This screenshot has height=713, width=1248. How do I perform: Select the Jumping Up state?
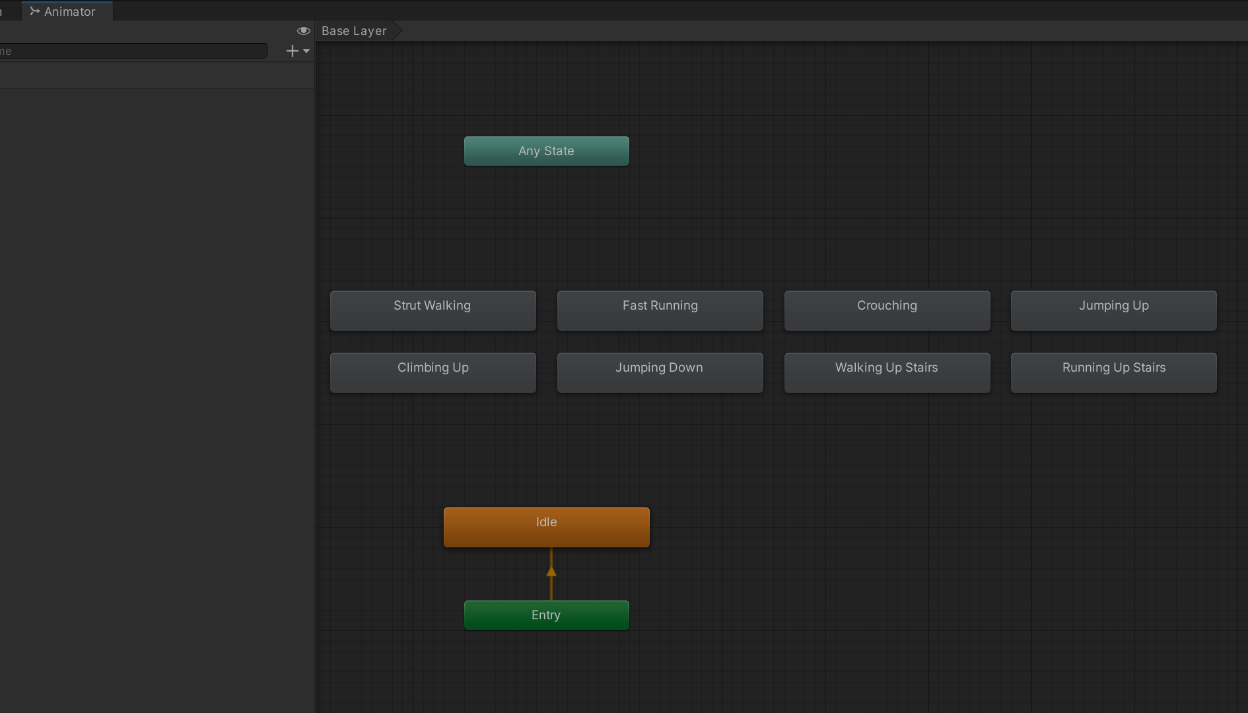[x=1113, y=310]
